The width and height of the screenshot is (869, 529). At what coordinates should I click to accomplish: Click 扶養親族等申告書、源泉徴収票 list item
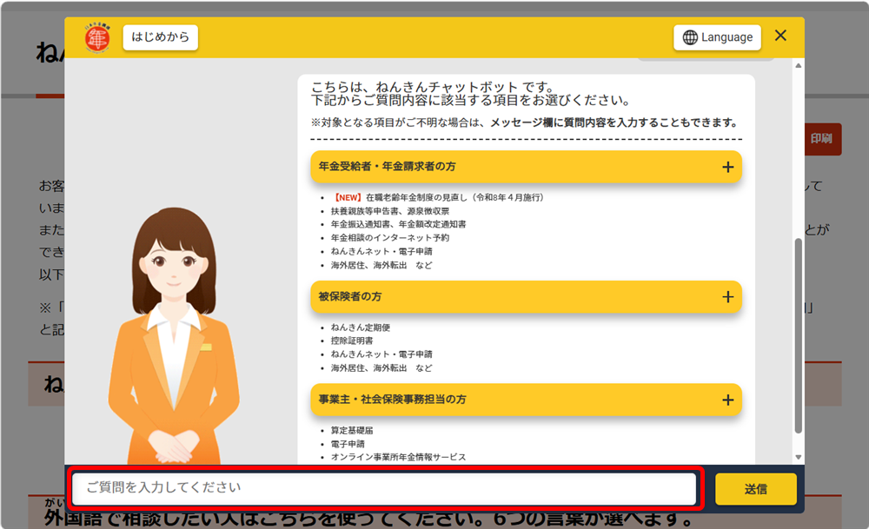coord(390,211)
